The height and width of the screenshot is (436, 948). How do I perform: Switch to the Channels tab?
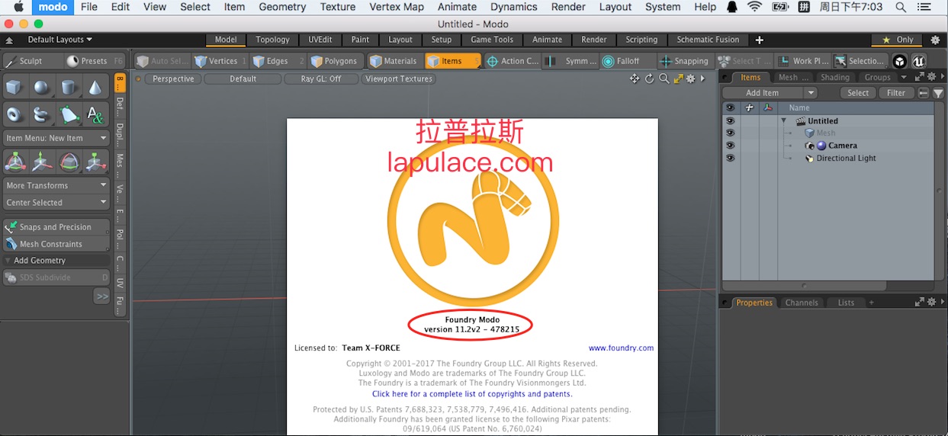coord(802,303)
